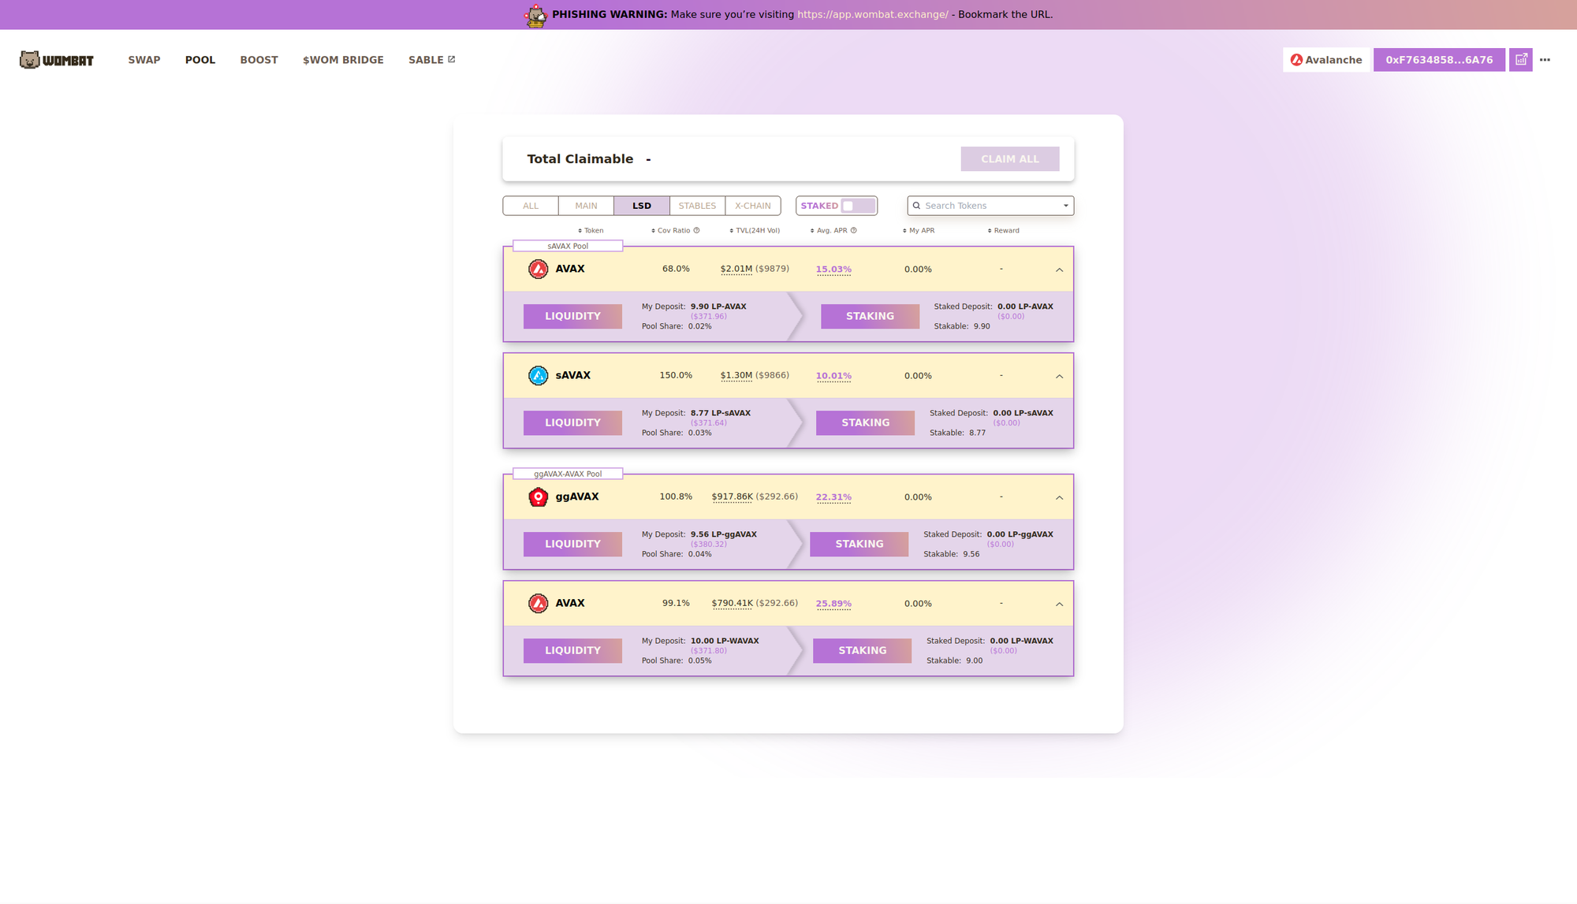
Task: Click the wombat mascot warning icon
Action: pos(536,15)
